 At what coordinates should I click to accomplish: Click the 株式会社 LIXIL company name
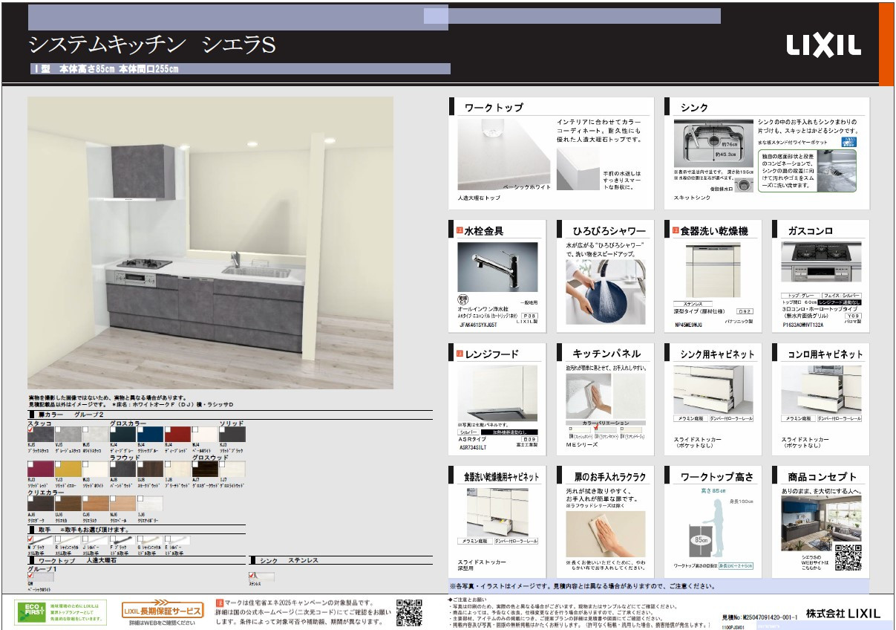[843, 614]
